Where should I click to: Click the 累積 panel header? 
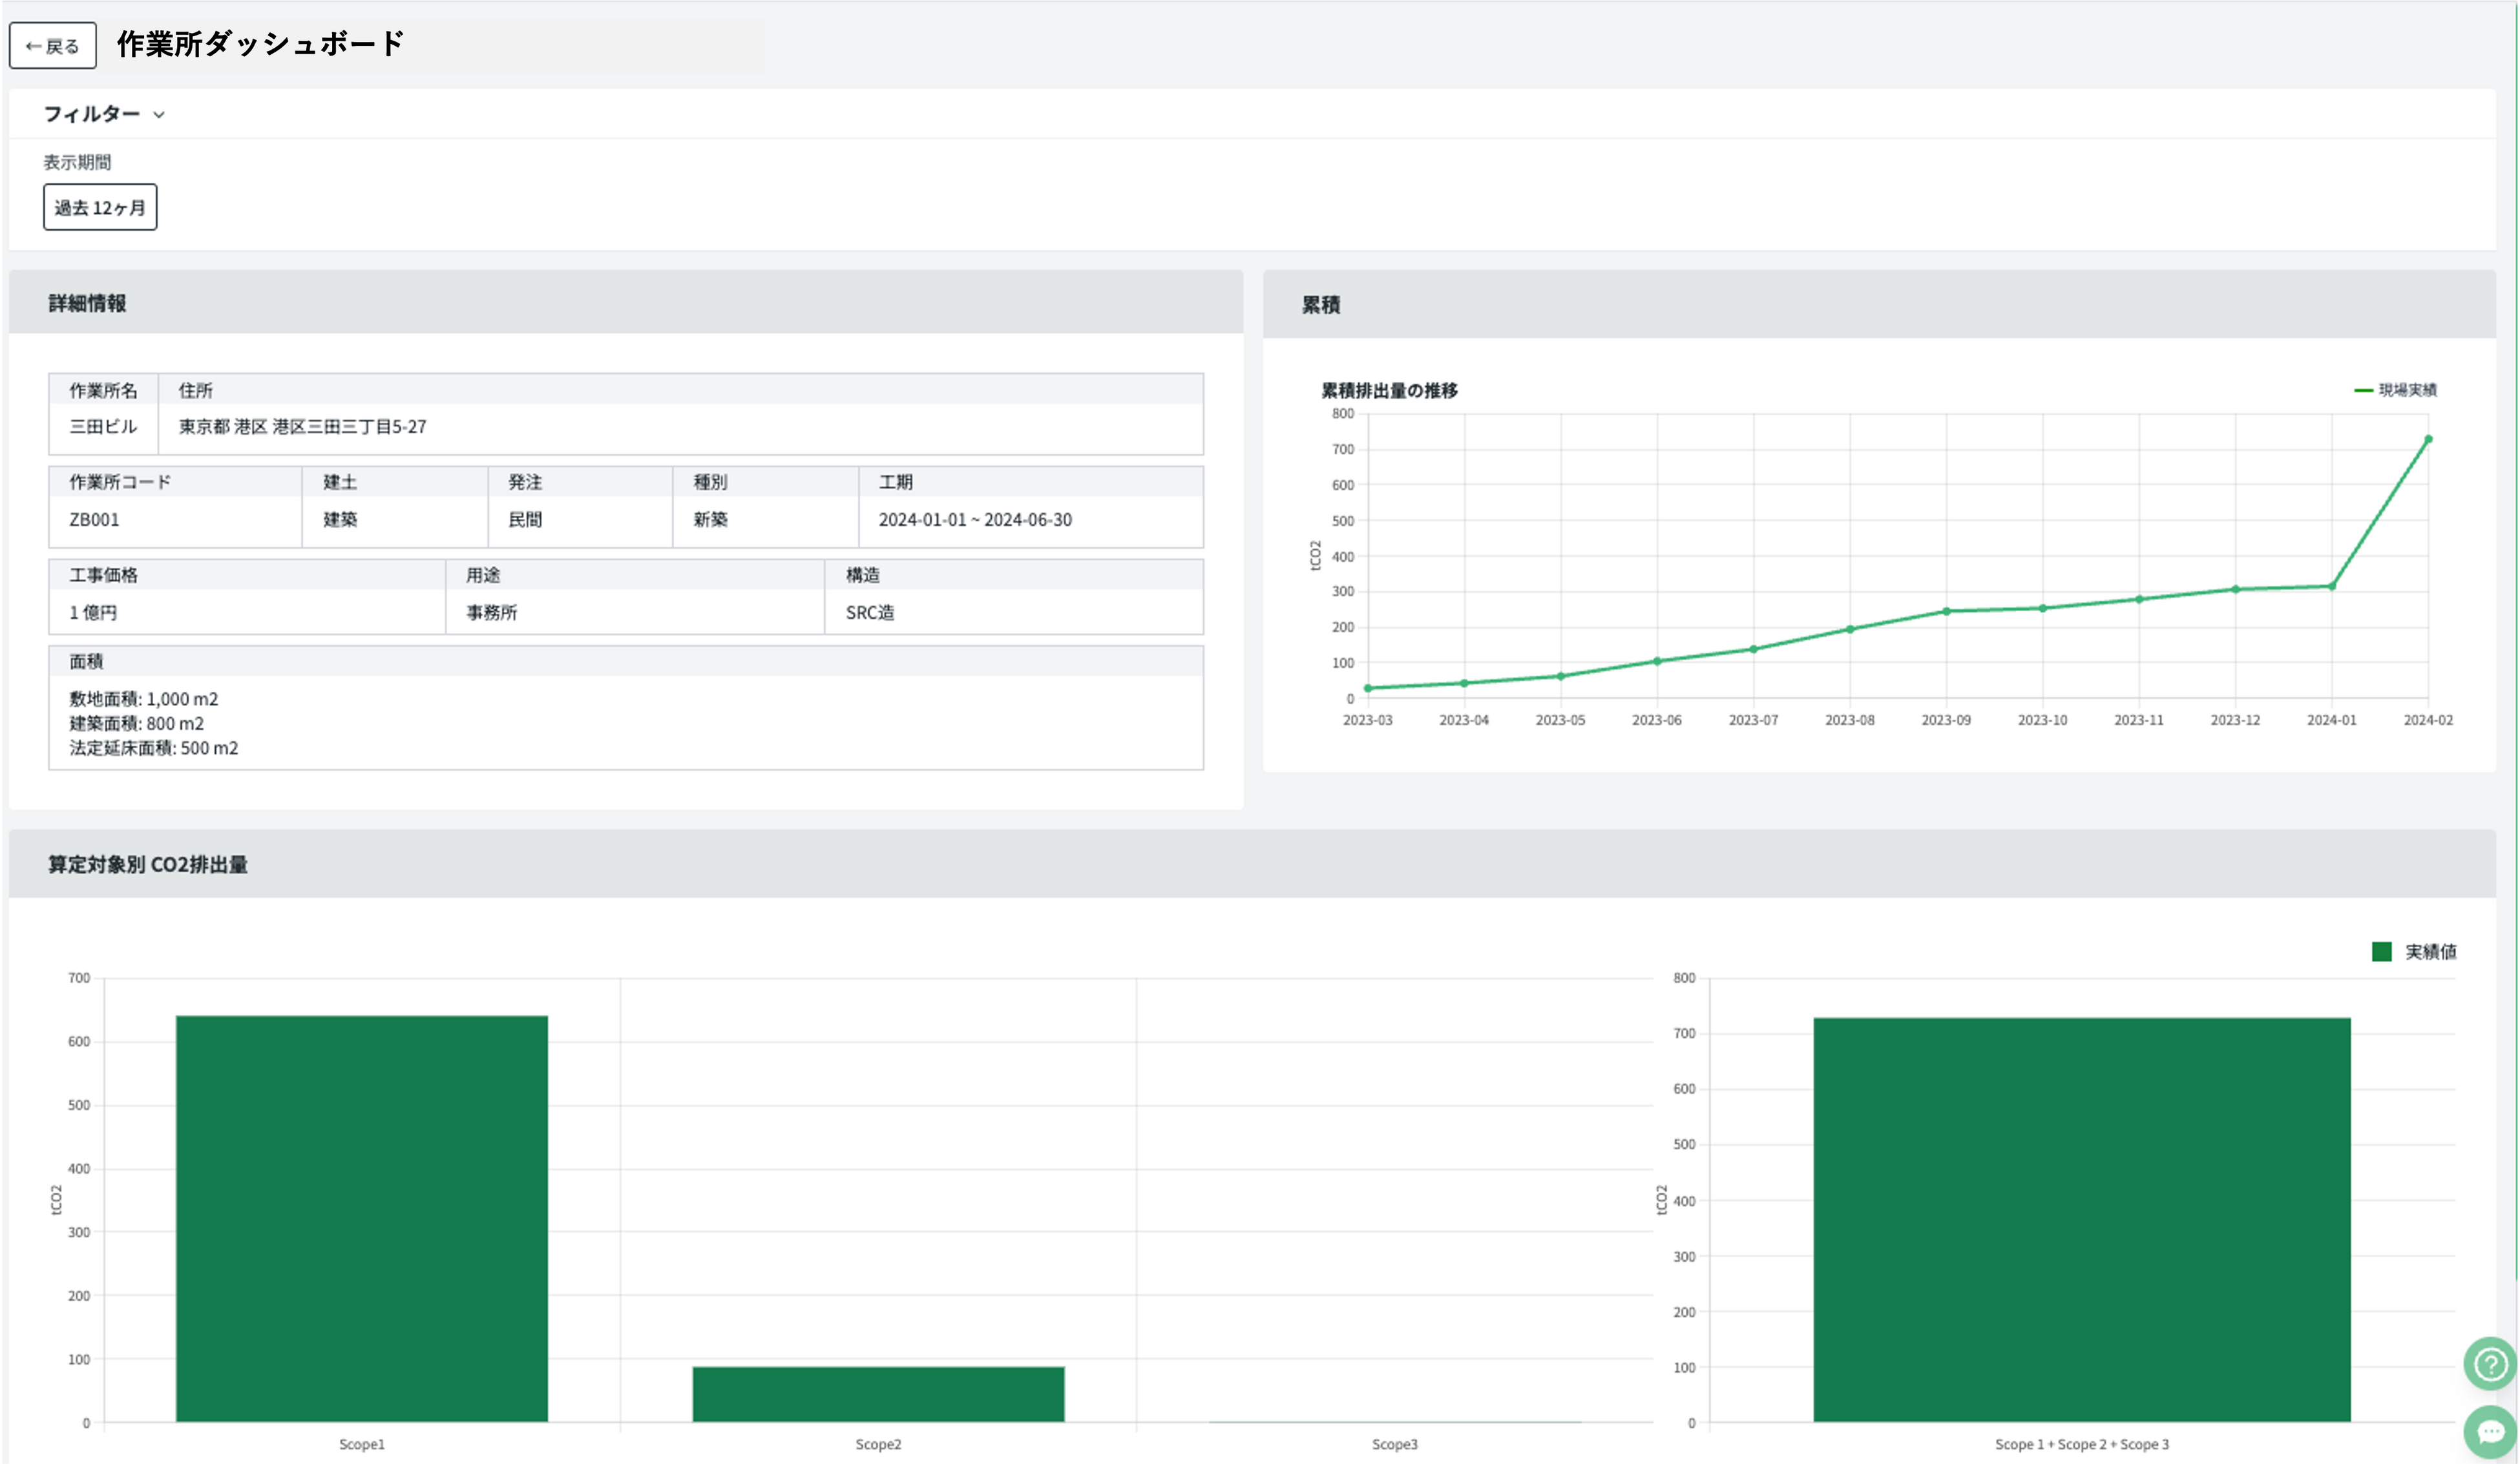pos(1321,305)
